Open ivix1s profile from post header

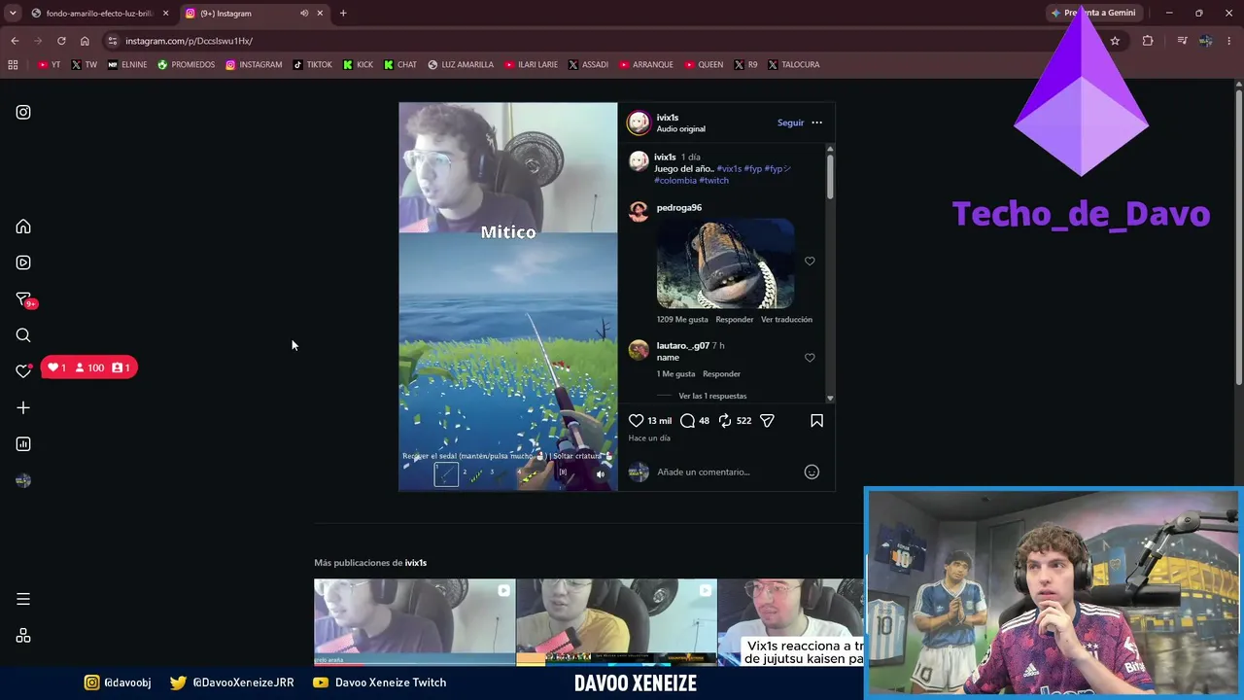click(x=668, y=118)
